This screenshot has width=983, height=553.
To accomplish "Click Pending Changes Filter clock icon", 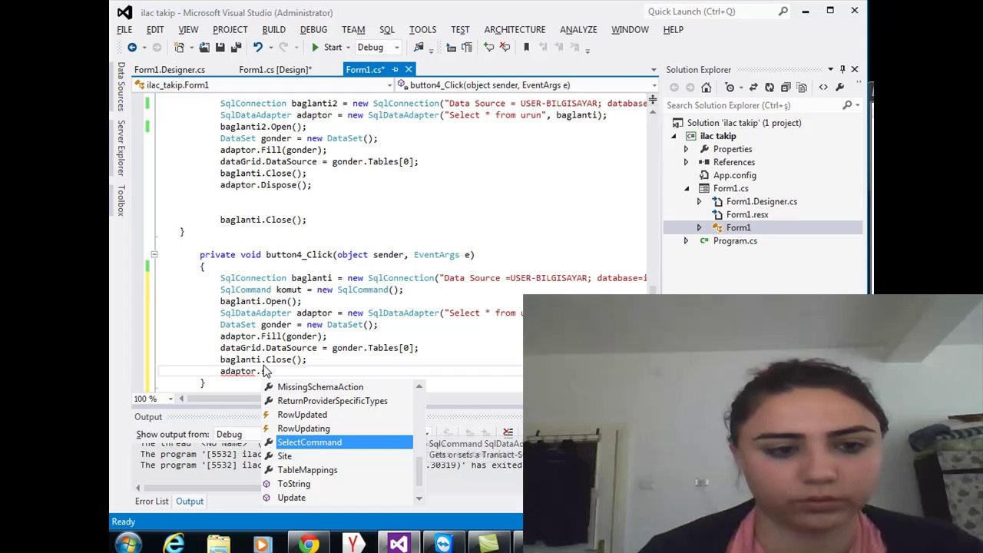I will (x=730, y=88).
